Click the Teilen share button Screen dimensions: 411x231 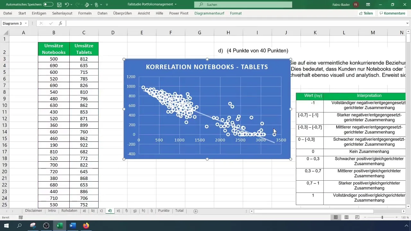[x=366, y=13]
